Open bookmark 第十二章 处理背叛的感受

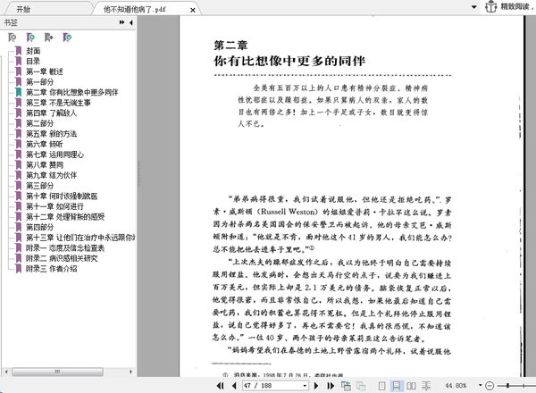[65, 217]
